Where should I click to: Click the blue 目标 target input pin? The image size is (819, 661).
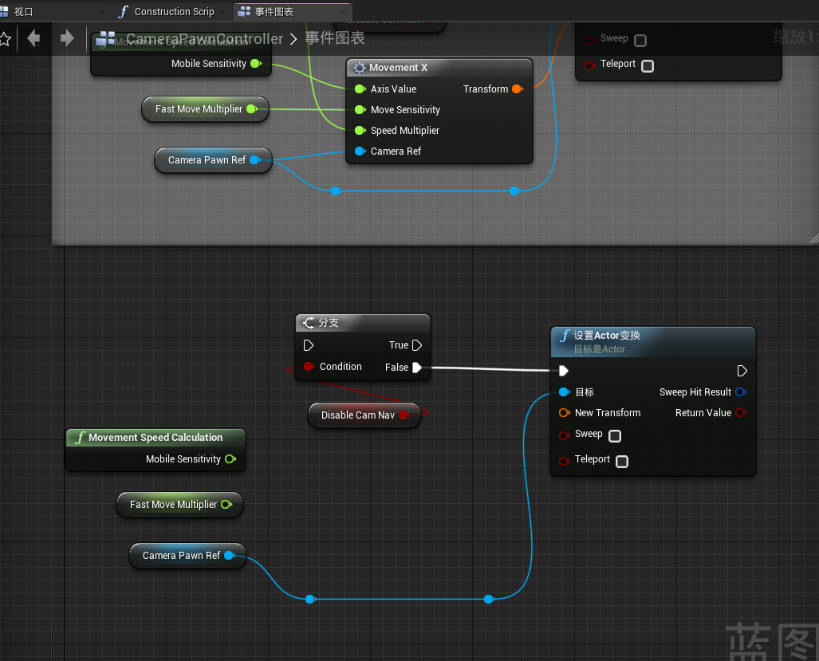[564, 392]
